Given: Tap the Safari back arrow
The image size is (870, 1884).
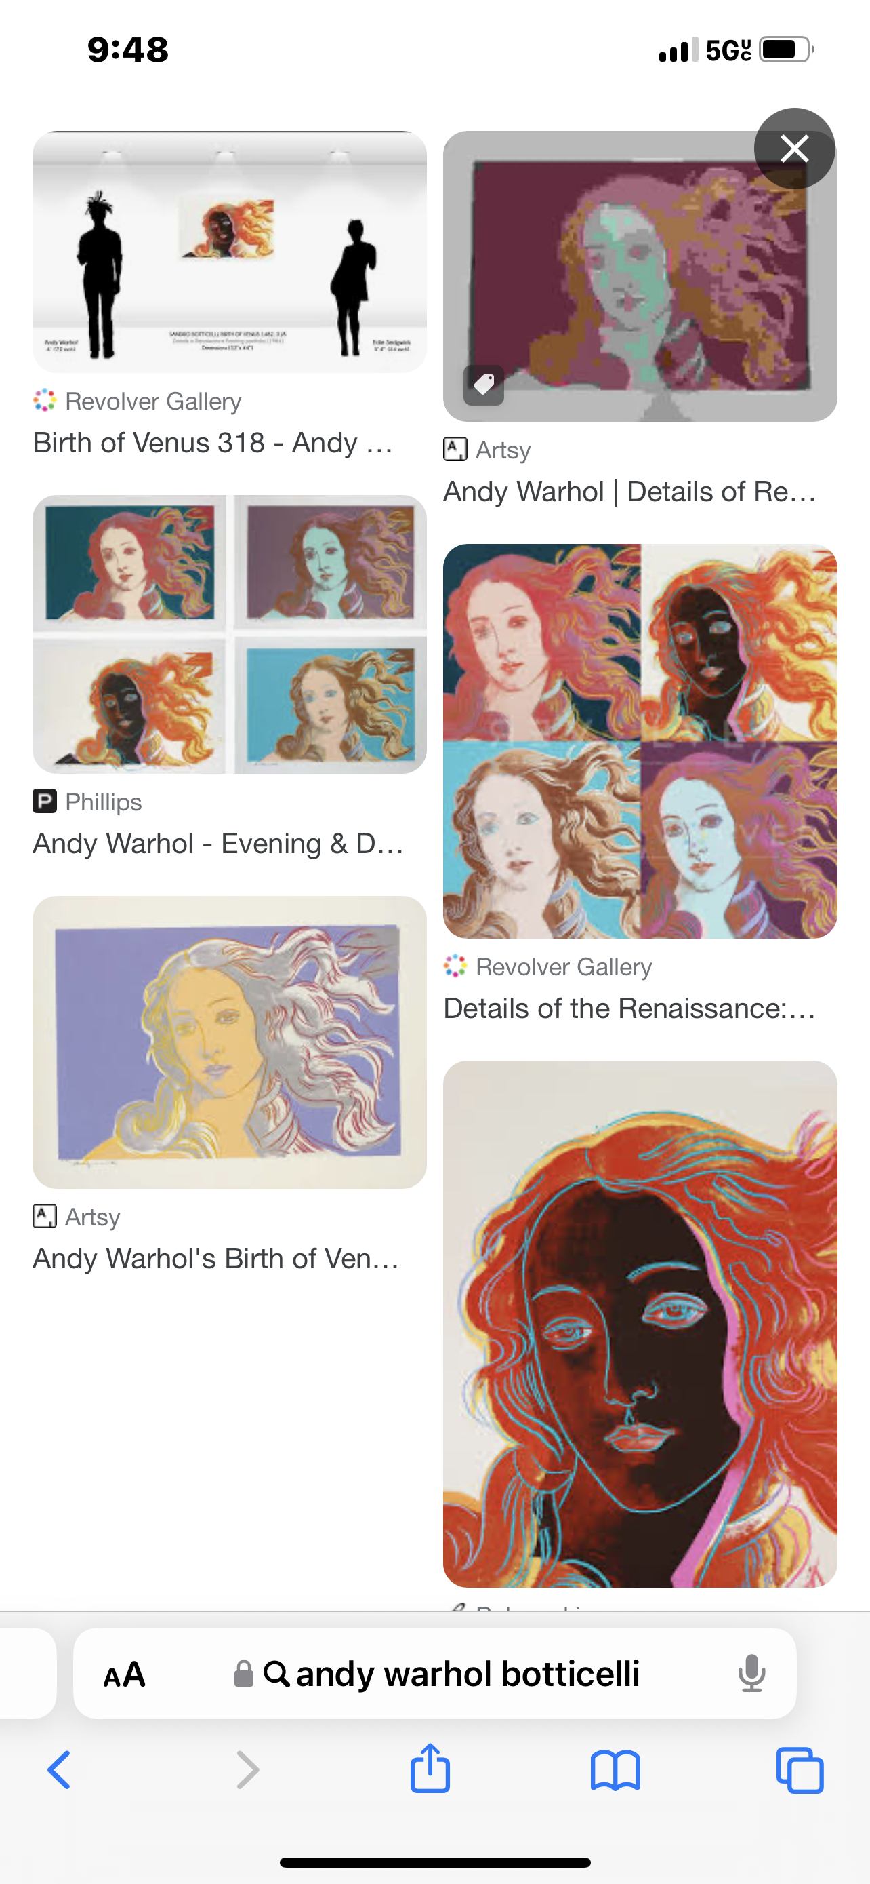Looking at the screenshot, I should coord(59,1769).
